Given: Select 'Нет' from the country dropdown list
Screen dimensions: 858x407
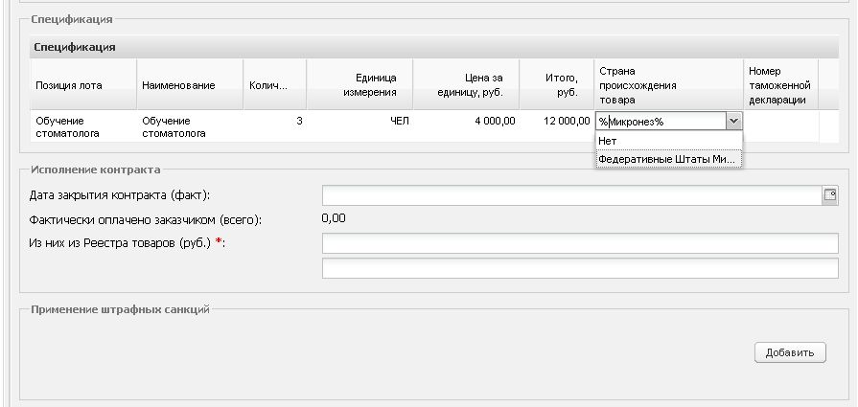Looking at the screenshot, I should pos(669,141).
